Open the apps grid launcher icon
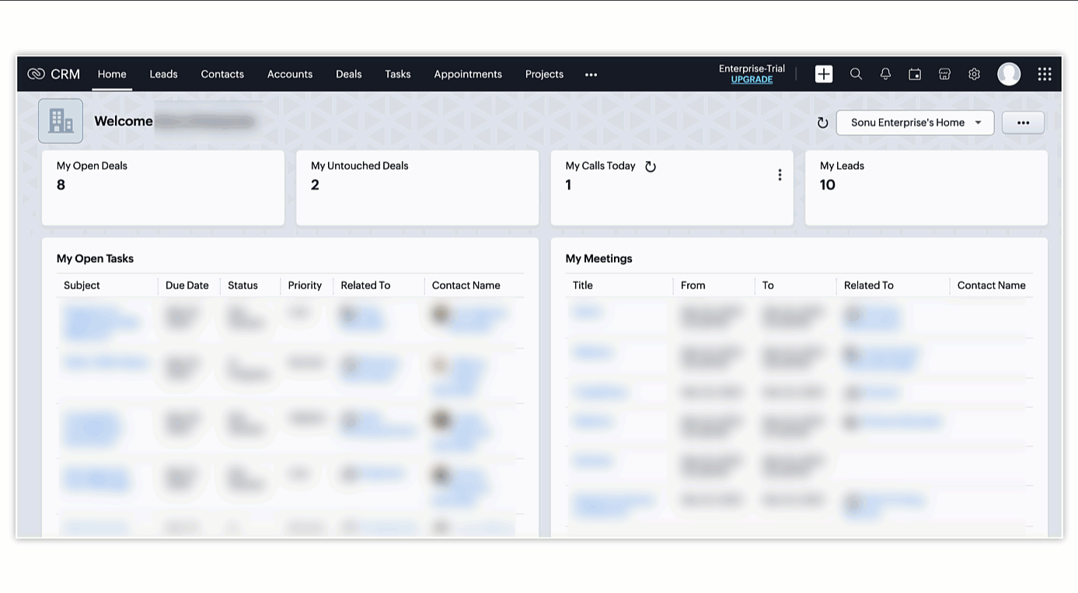The height and width of the screenshot is (593, 1078). point(1045,74)
